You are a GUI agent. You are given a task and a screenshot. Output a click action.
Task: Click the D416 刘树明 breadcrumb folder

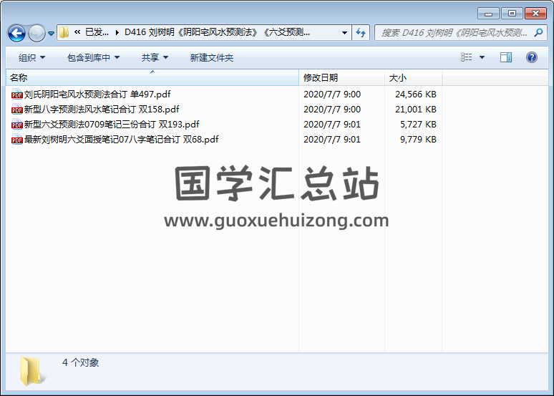(x=217, y=32)
